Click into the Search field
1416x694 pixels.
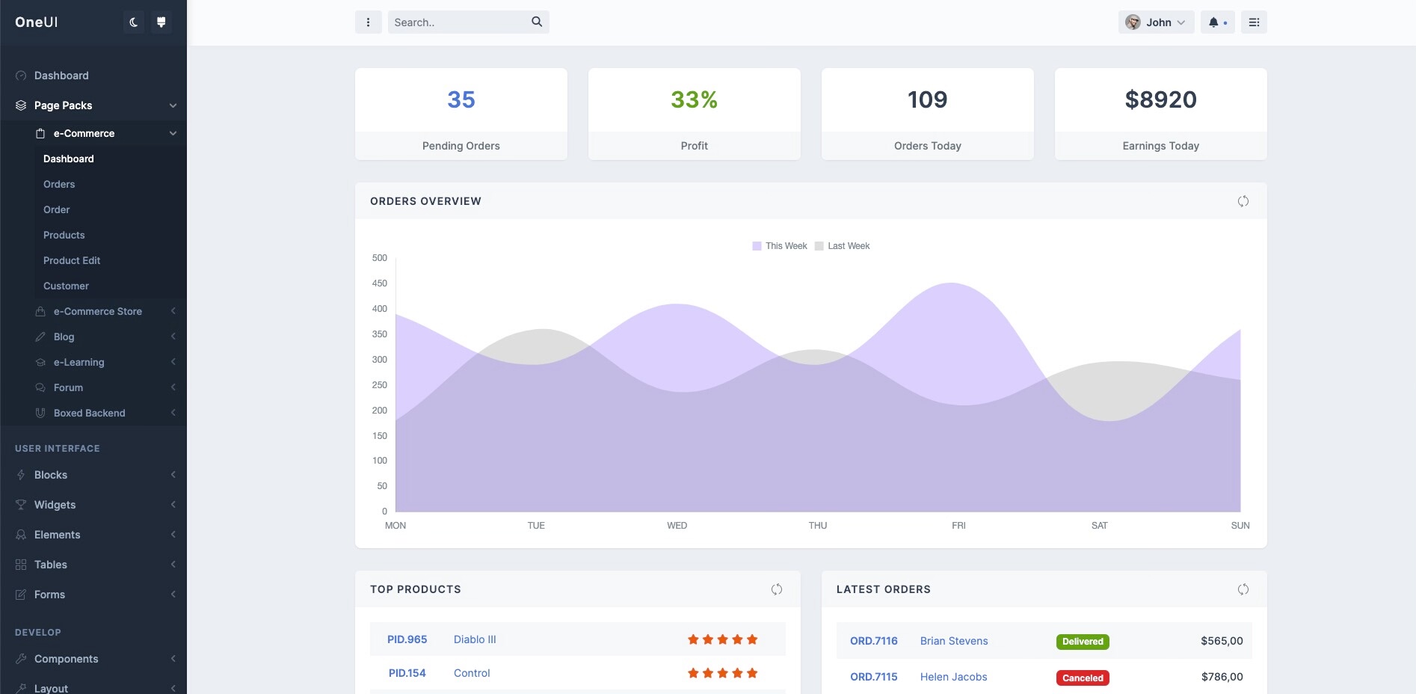[458, 22]
